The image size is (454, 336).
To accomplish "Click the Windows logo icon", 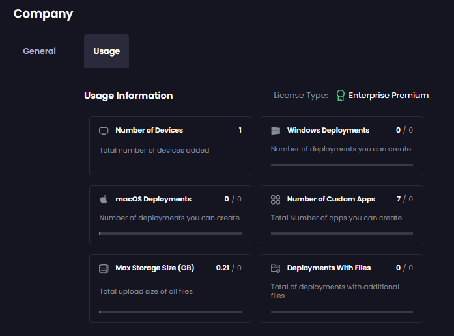I will (276, 131).
